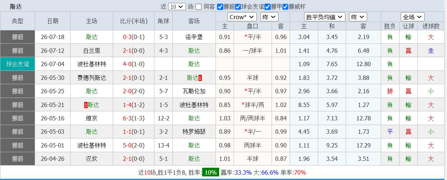This screenshot has height=180, width=447.
Task: Click the 进球数 column header
Action: [431, 26]
